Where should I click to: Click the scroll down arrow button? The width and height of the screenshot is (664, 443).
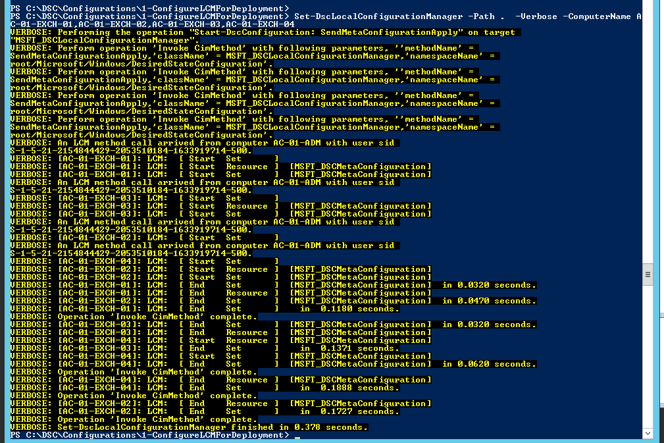point(648,432)
